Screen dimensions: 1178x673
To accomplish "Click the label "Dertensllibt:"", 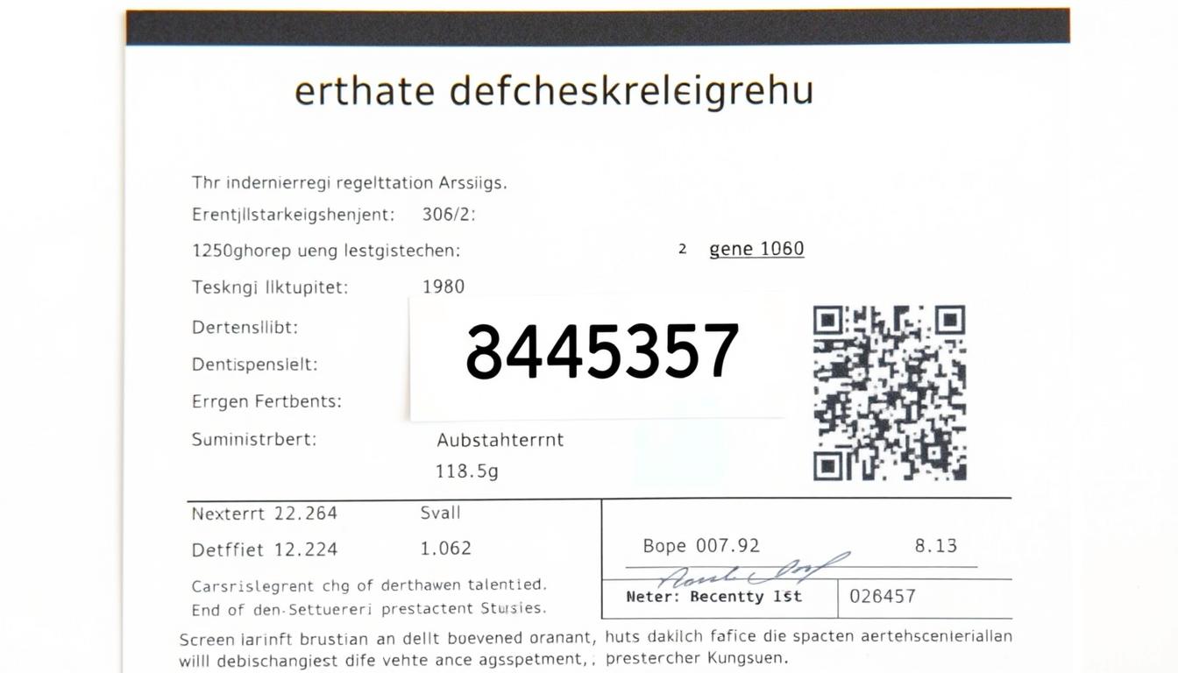I will [x=245, y=327].
